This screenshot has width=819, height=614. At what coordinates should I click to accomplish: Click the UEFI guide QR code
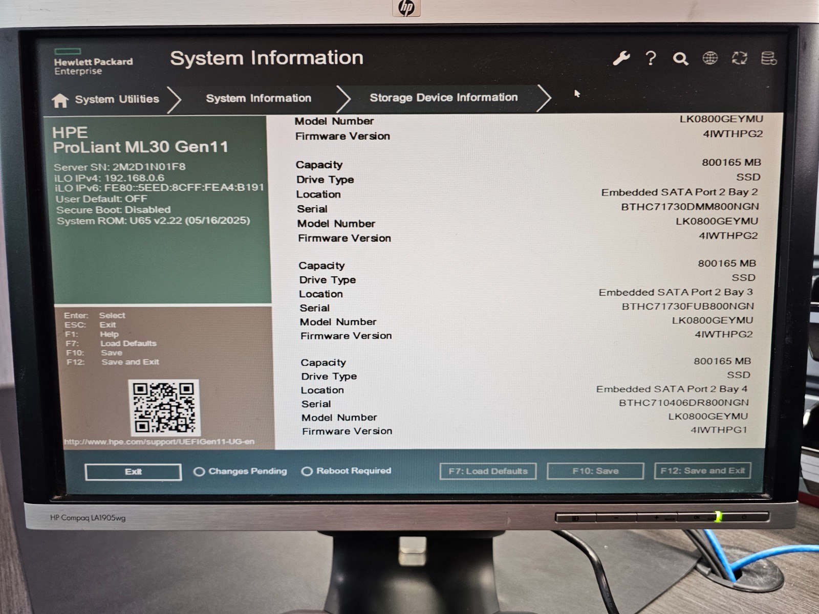coord(164,407)
